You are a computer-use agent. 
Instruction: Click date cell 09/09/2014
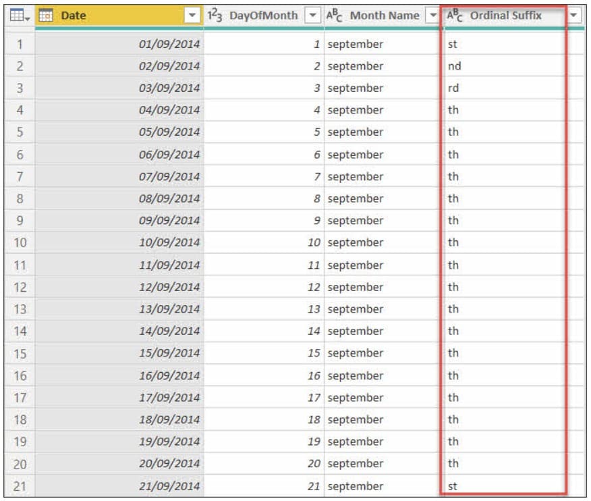pyautogui.click(x=119, y=221)
